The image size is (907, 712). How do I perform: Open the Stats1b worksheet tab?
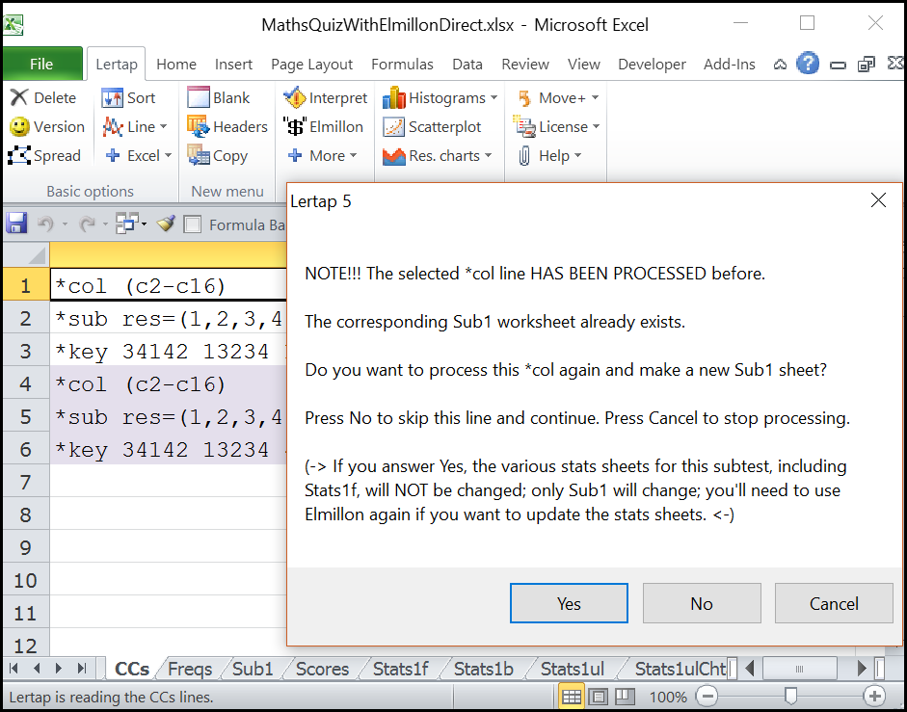pos(484,669)
